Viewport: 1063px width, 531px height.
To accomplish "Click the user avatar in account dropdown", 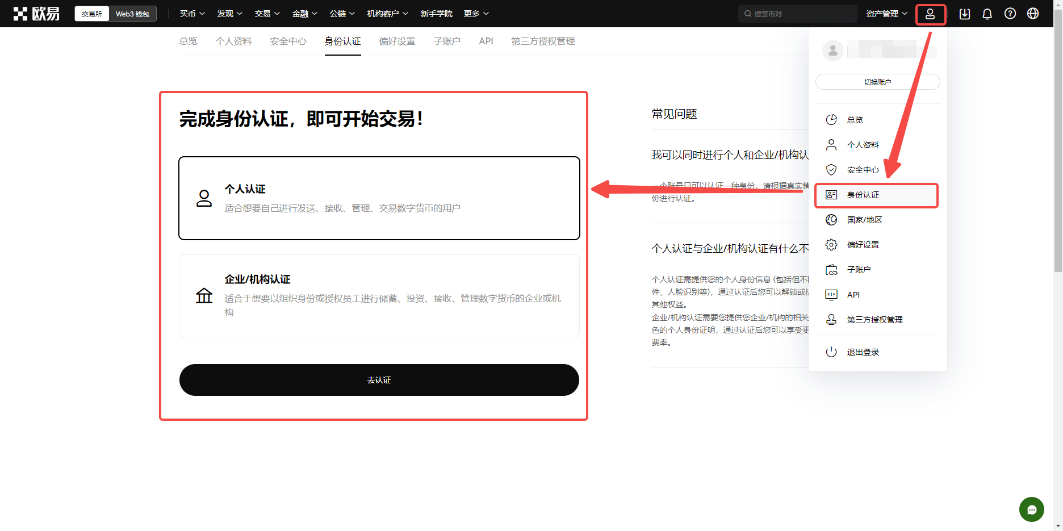I will pyautogui.click(x=833, y=51).
